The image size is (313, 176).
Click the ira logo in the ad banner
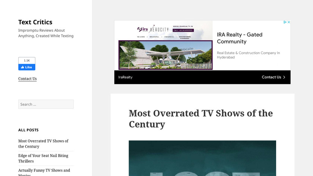point(142,29)
